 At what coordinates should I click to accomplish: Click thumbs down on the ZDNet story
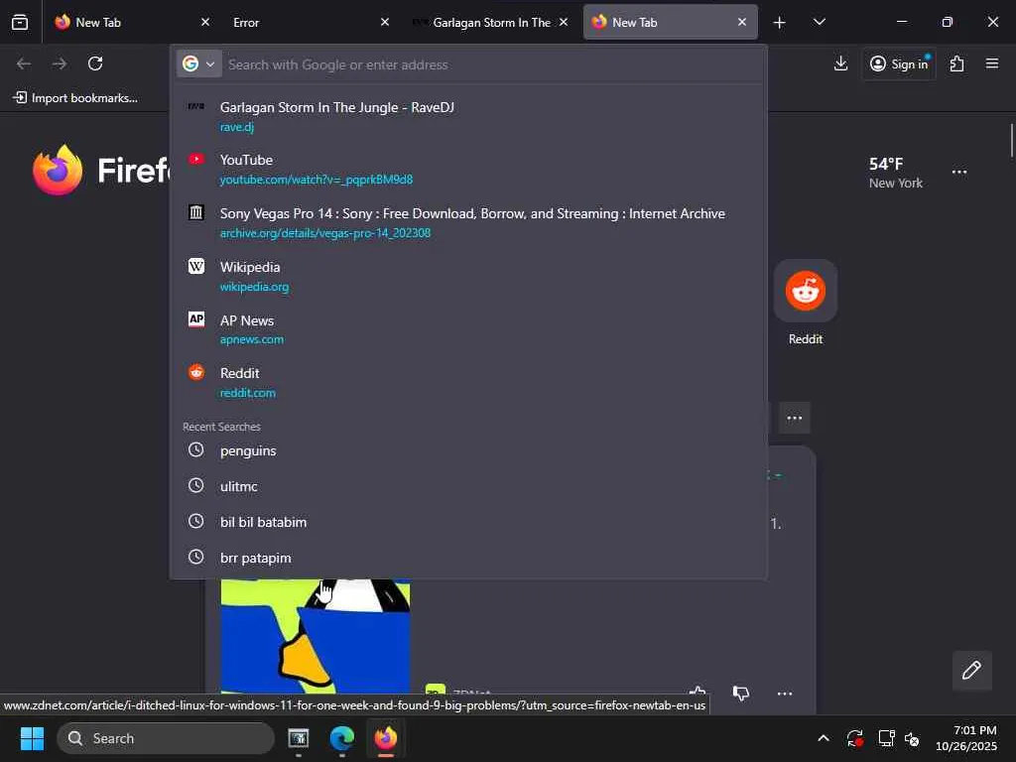pos(740,693)
